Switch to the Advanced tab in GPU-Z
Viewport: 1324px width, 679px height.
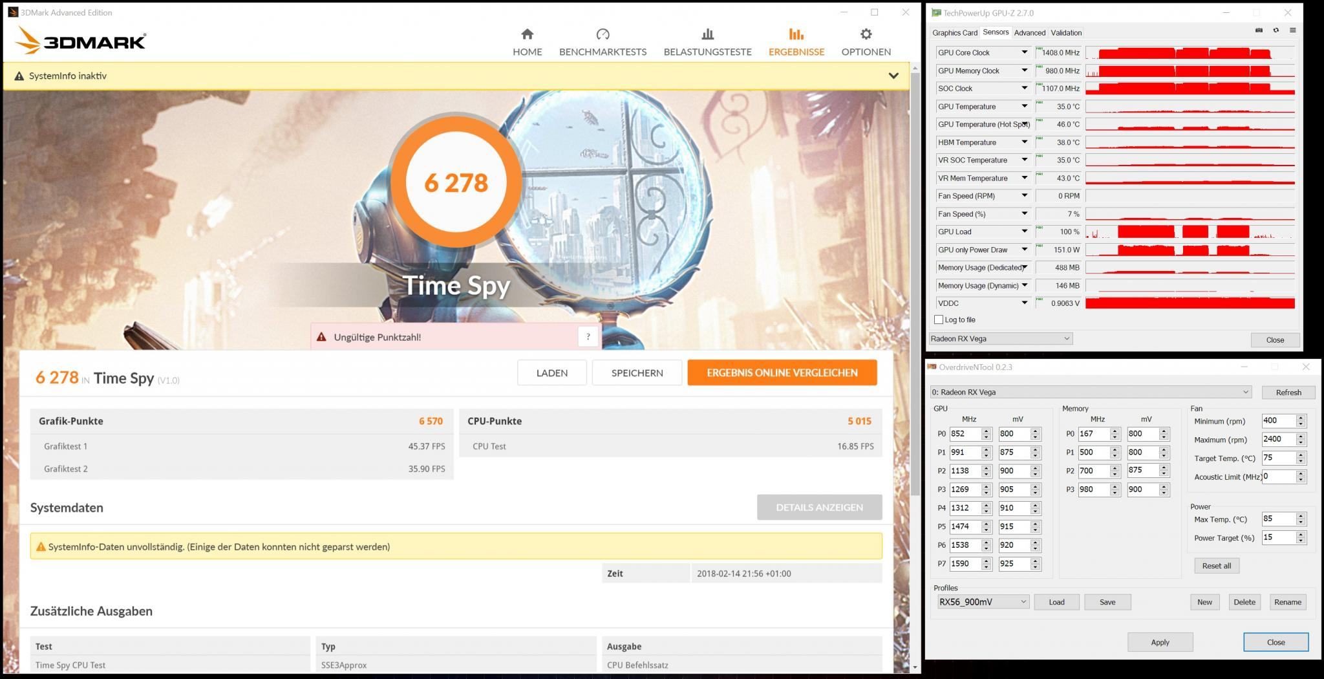pos(1029,32)
